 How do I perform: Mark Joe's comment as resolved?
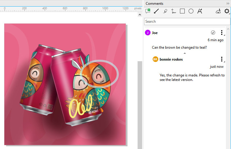213,33
